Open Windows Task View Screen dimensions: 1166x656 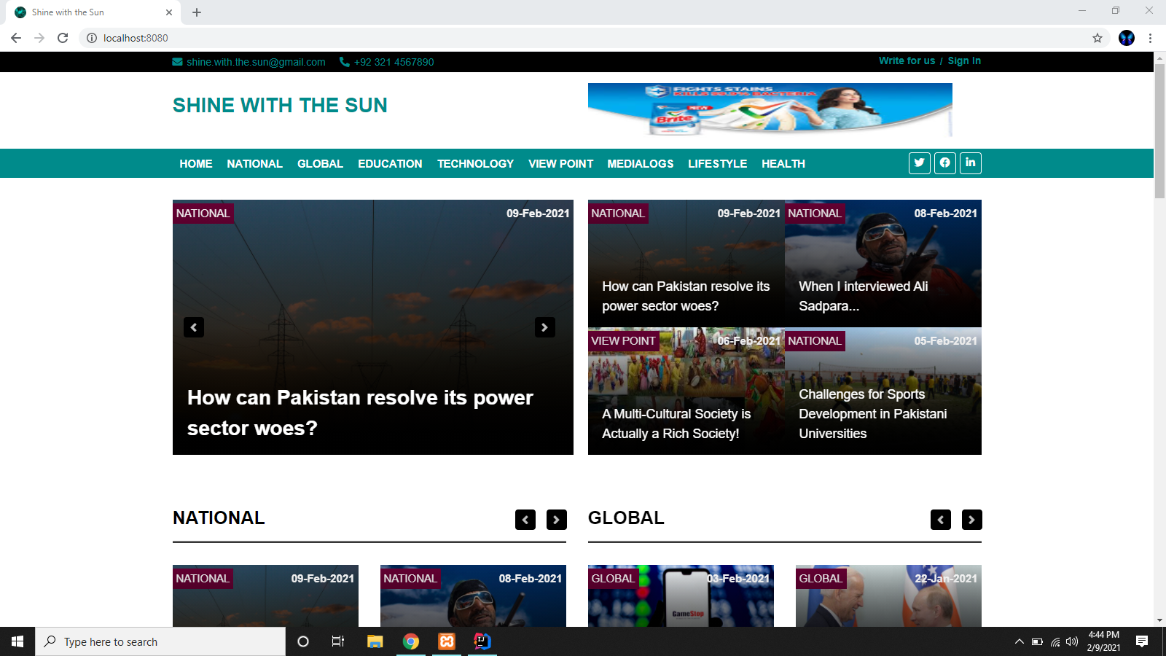tap(338, 641)
